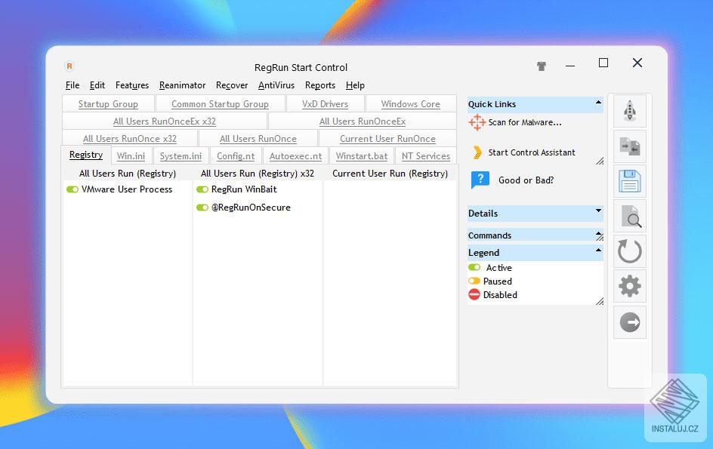Image resolution: width=713 pixels, height=449 pixels.
Task: Select All Users RunOnce x32 tab
Action: (x=130, y=139)
